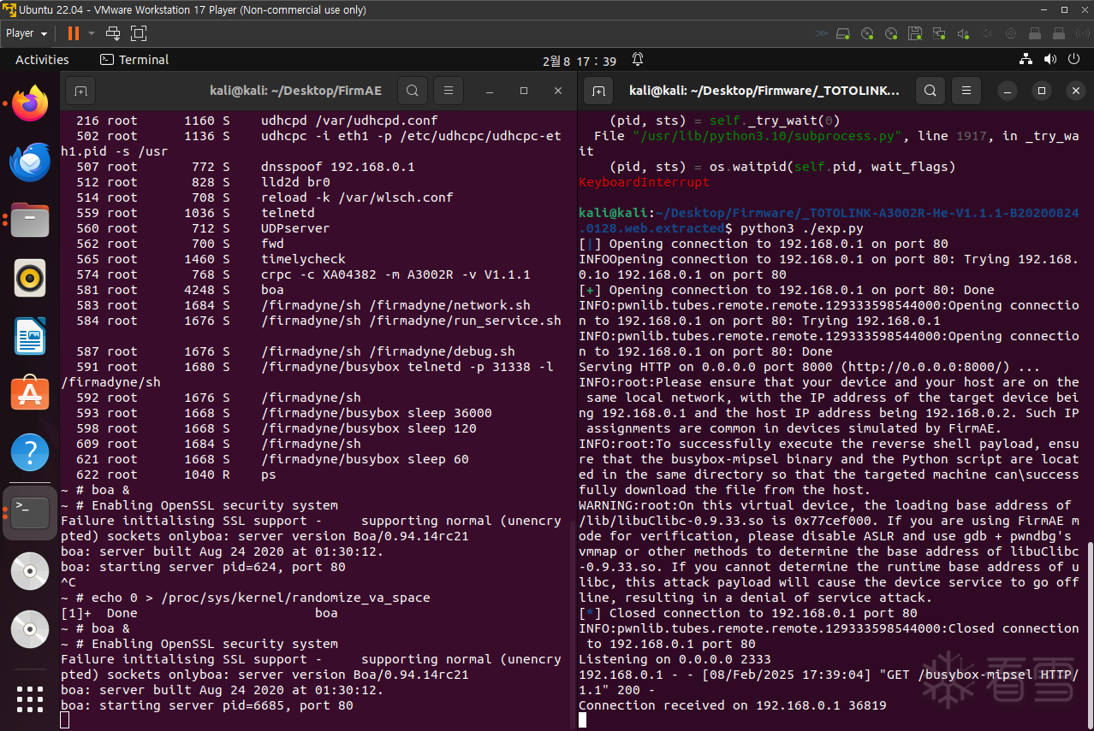Click 'boa: starting server pid=624, port 80'

coord(203,567)
